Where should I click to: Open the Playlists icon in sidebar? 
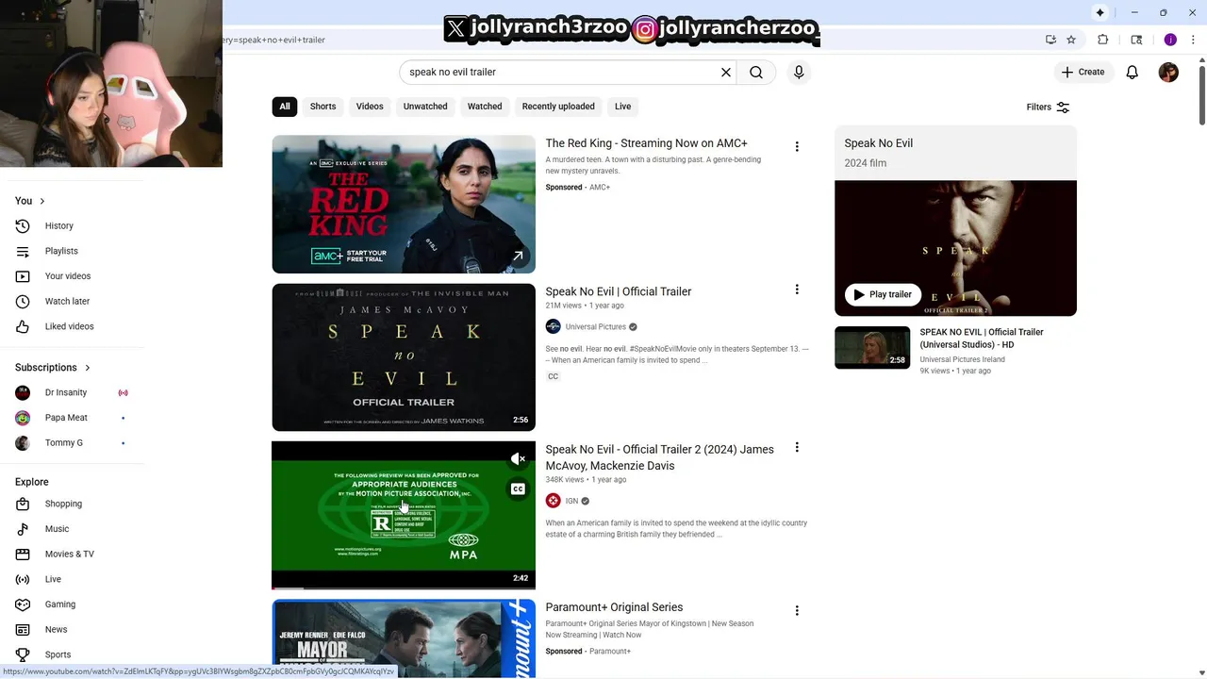coord(23,251)
